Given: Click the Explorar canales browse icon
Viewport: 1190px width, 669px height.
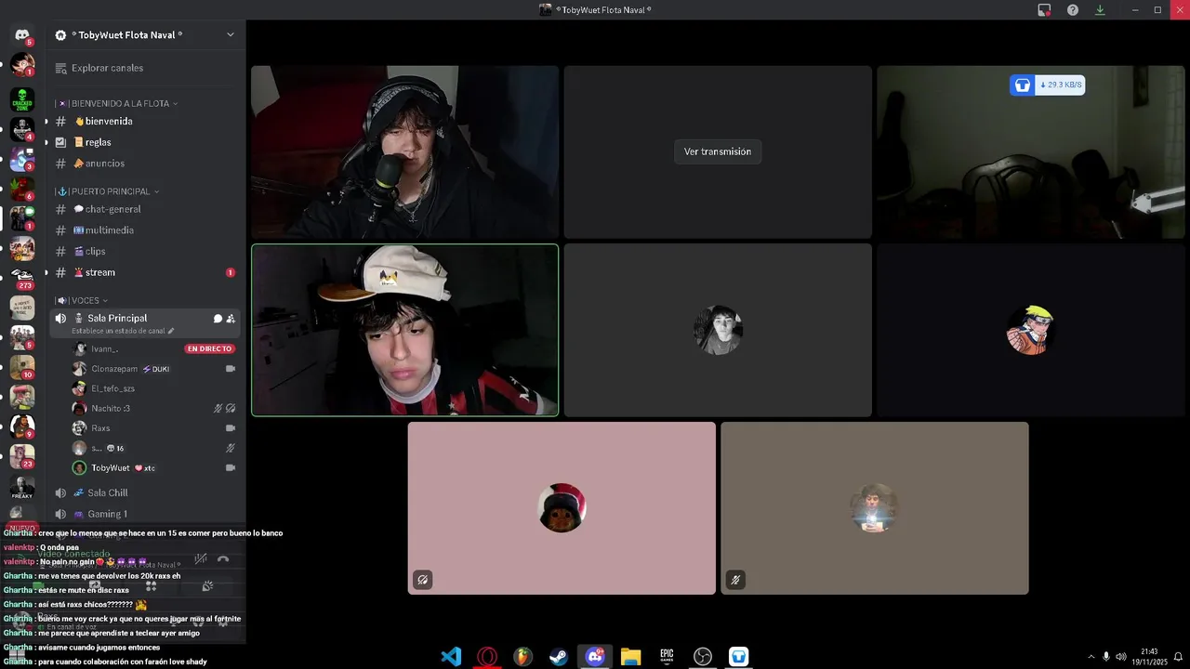Looking at the screenshot, I should (61, 68).
